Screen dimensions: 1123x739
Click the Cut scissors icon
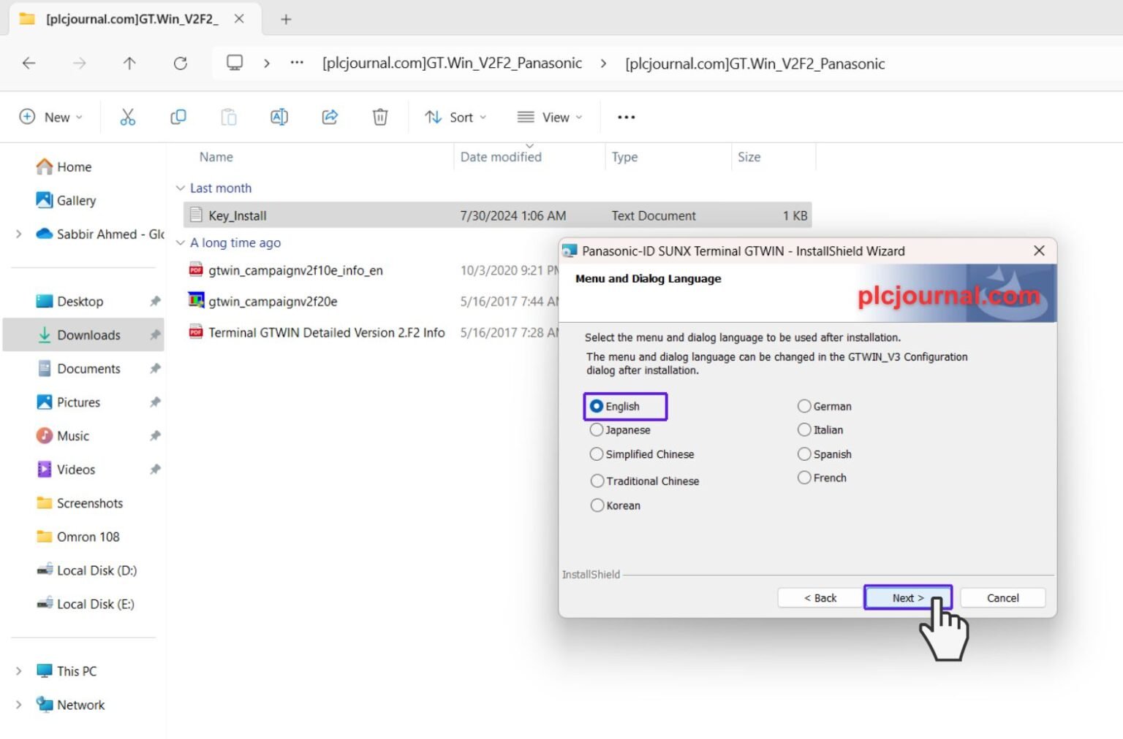coord(128,117)
